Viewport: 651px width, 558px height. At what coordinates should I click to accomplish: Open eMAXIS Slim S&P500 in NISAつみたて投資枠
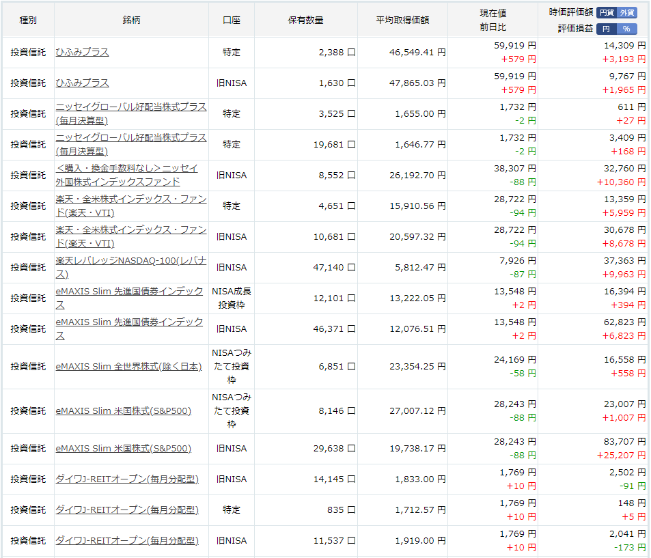124,411
